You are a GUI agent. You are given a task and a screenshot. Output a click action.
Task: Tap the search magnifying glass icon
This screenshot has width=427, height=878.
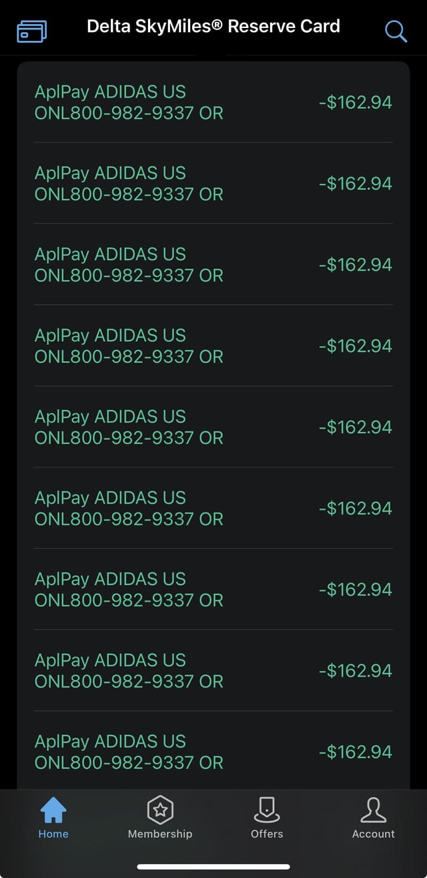[x=396, y=31]
